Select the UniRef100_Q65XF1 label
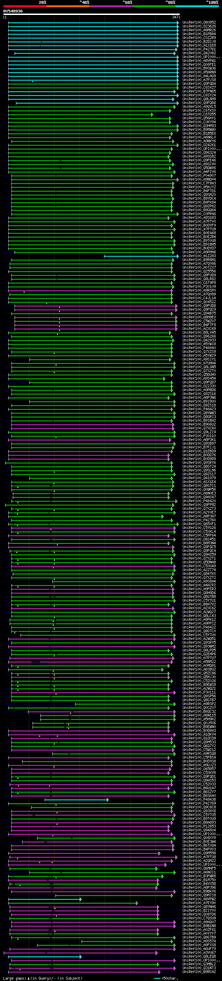 tap(199, 524)
